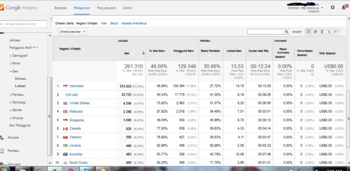350x171 pixels.
Task: Click in the table search field
Action: pos(265,31)
